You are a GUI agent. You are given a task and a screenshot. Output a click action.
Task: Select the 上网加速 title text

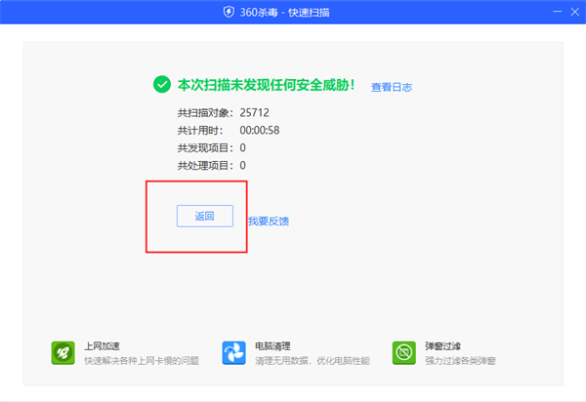coord(103,345)
